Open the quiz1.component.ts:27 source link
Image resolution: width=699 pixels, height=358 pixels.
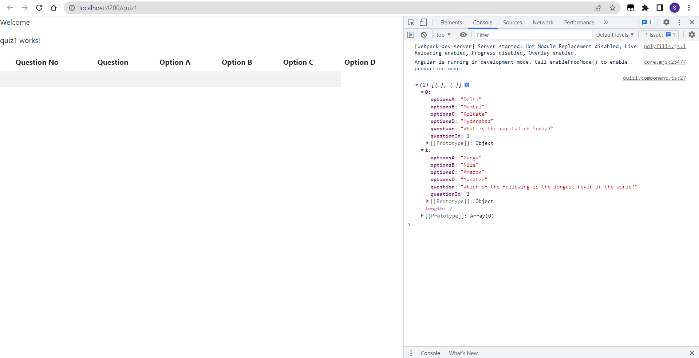pos(654,78)
